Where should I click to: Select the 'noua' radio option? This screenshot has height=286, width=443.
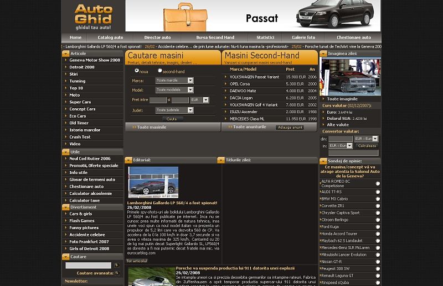coord(137,71)
